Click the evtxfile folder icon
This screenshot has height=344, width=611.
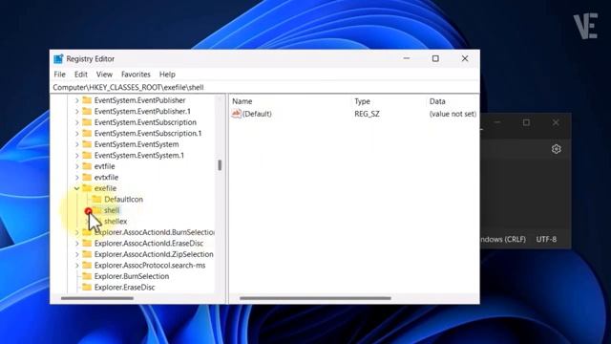[87, 177]
